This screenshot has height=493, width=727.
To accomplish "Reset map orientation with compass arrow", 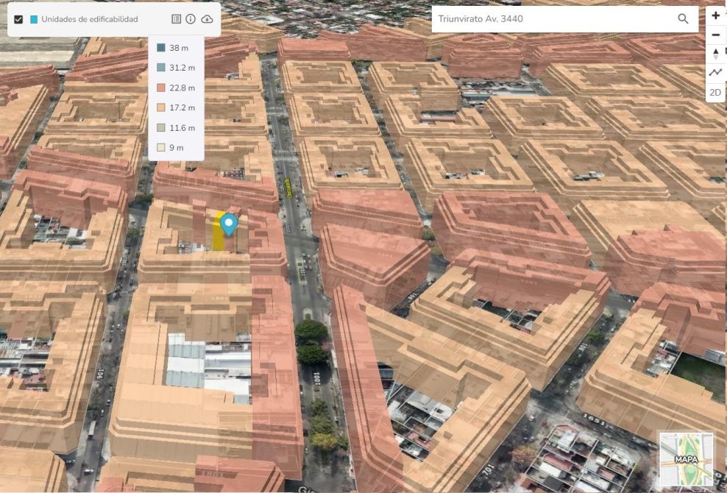I will click(716, 54).
